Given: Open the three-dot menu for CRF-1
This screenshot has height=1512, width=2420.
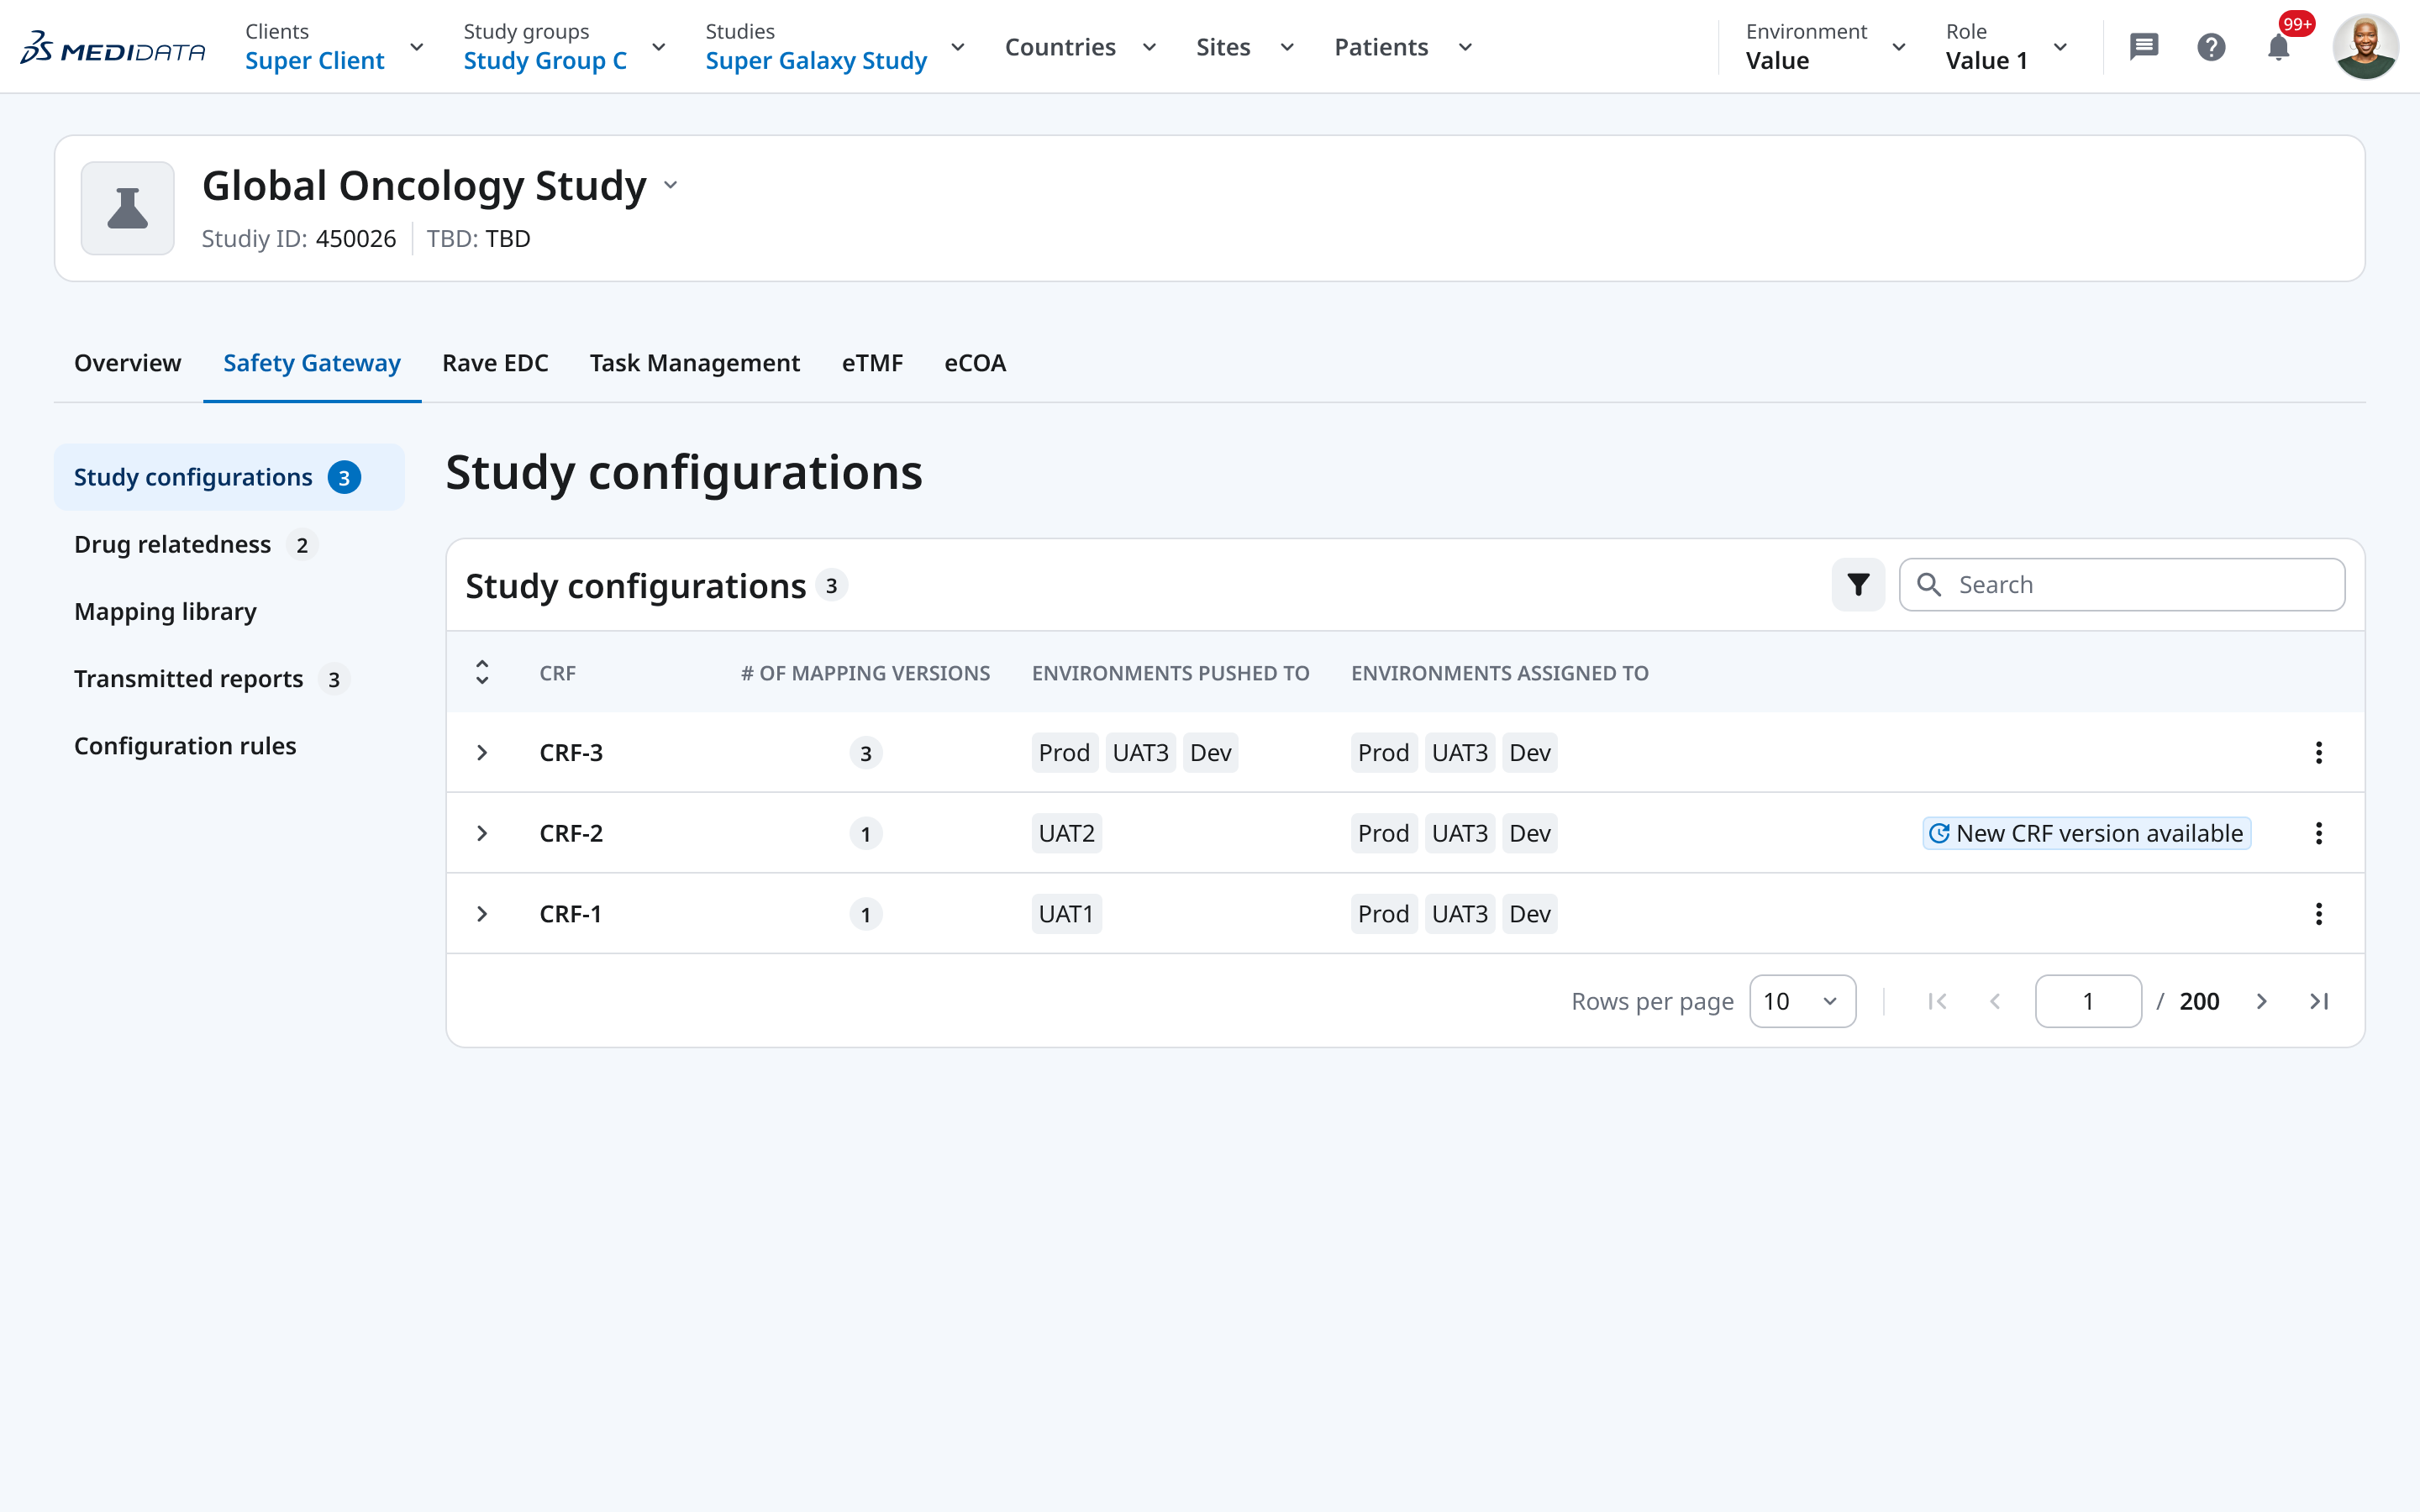Looking at the screenshot, I should coord(2320,913).
